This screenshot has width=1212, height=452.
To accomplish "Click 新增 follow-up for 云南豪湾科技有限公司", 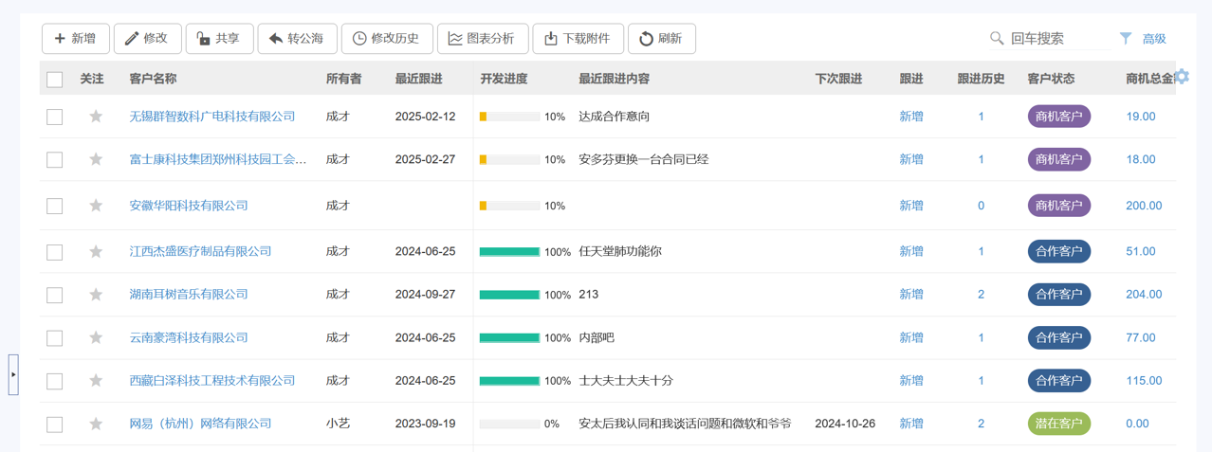I will pos(910,337).
